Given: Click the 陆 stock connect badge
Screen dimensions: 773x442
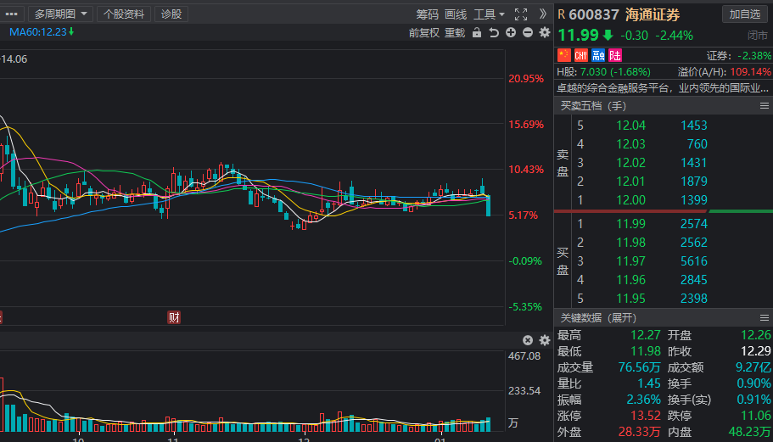Looking at the screenshot, I should 615,54.
